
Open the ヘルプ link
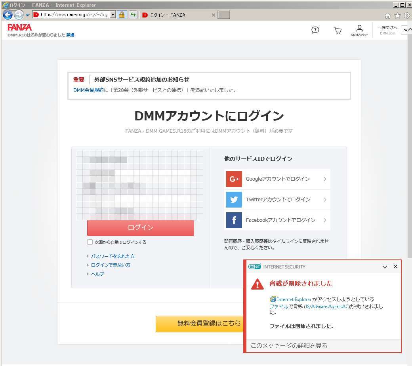pos(97,274)
